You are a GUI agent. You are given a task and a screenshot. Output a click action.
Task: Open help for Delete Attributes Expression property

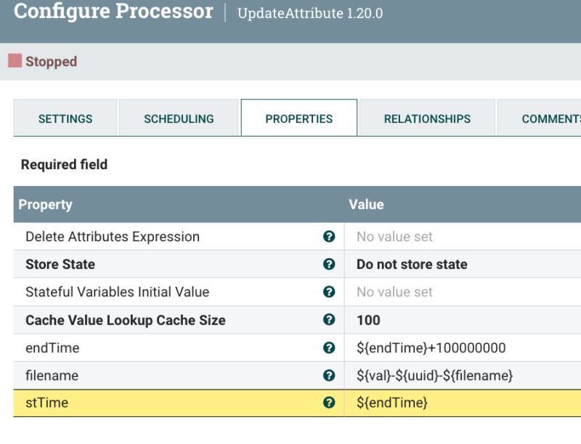coord(328,236)
